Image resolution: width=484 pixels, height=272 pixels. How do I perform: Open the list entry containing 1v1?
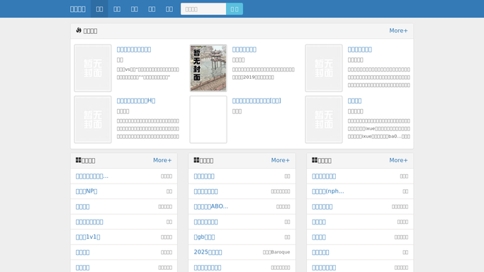pyautogui.click(x=88, y=237)
